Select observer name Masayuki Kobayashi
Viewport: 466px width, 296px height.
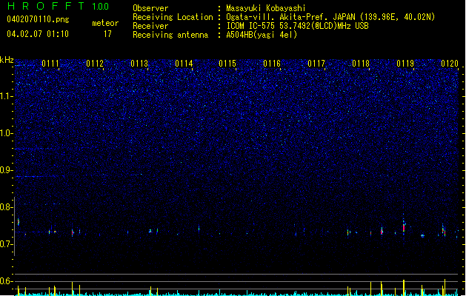(266, 8)
